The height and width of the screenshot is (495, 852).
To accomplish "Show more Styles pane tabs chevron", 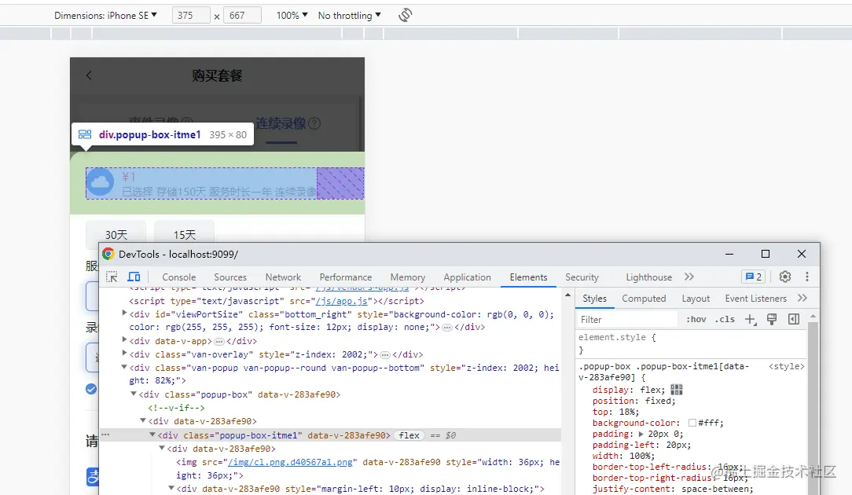I will point(802,298).
